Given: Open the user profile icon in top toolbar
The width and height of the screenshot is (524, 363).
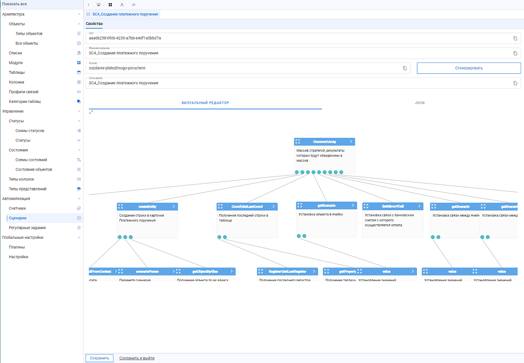Looking at the screenshot, I should 122,4.
